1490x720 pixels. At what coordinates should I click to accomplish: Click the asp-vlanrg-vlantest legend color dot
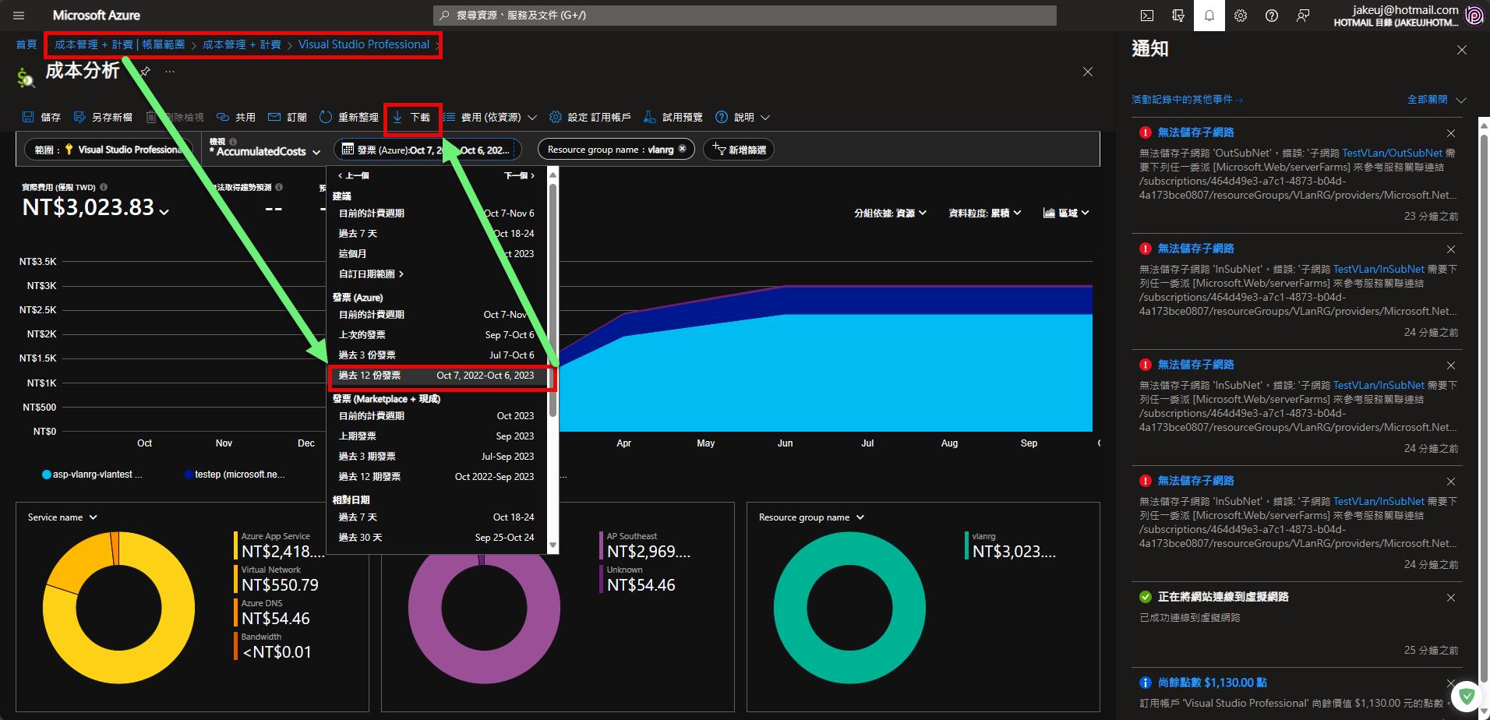pos(47,475)
